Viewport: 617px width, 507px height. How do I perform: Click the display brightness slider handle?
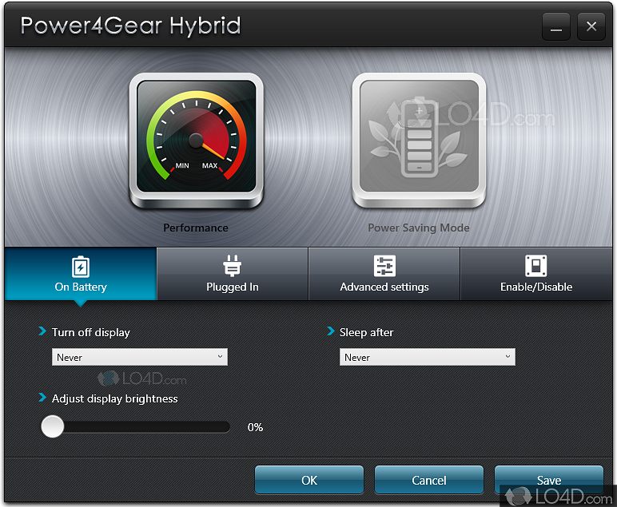tap(52, 426)
